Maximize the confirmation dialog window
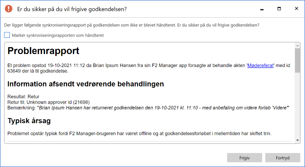This screenshot has height=167, width=305. point(280,9)
